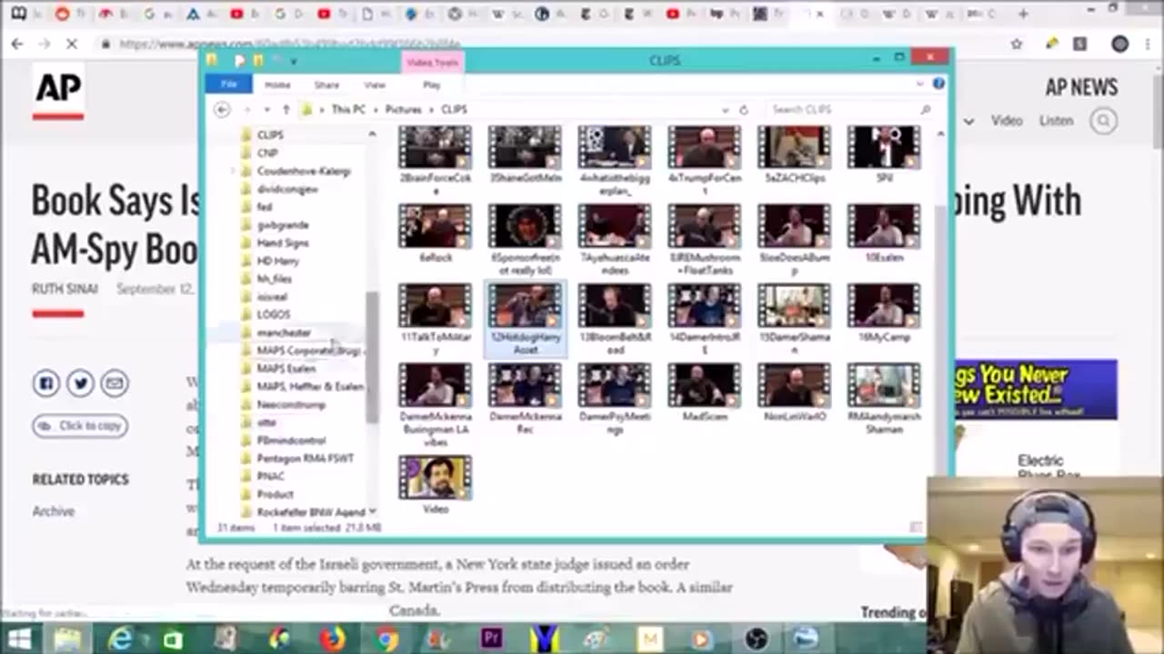Select the 4xTrumpForCent video clip

tap(704, 159)
